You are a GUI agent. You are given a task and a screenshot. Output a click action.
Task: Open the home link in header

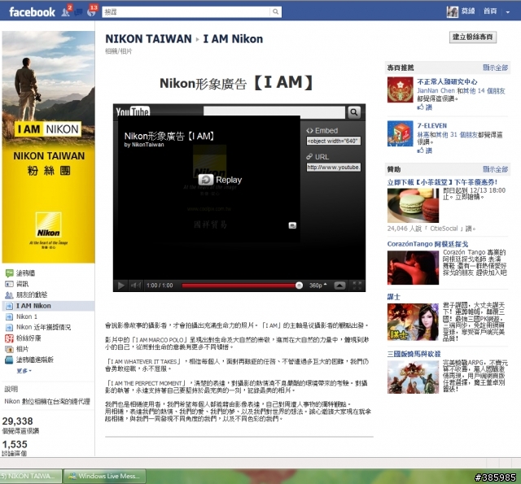click(x=490, y=11)
